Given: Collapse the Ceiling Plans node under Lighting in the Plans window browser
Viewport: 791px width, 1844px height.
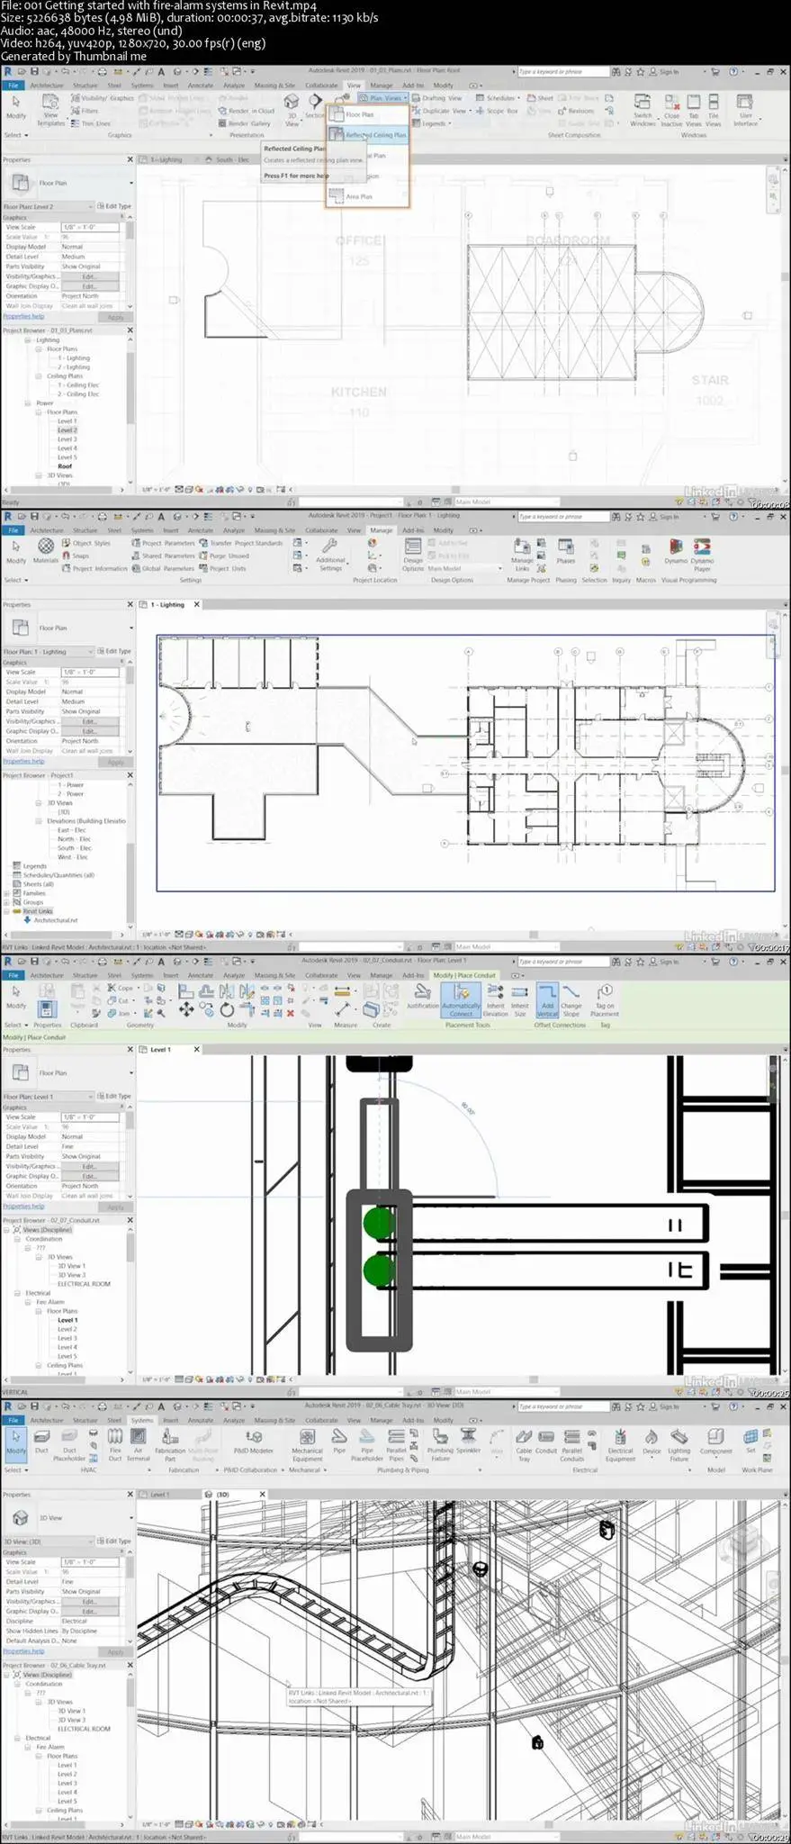Looking at the screenshot, I should [x=40, y=376].
